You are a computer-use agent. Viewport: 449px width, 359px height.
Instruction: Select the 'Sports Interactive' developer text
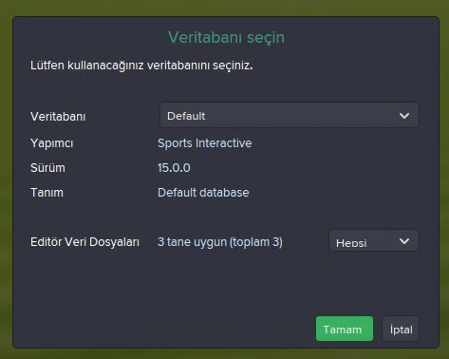pyautogui.click(x=204, y=143)
